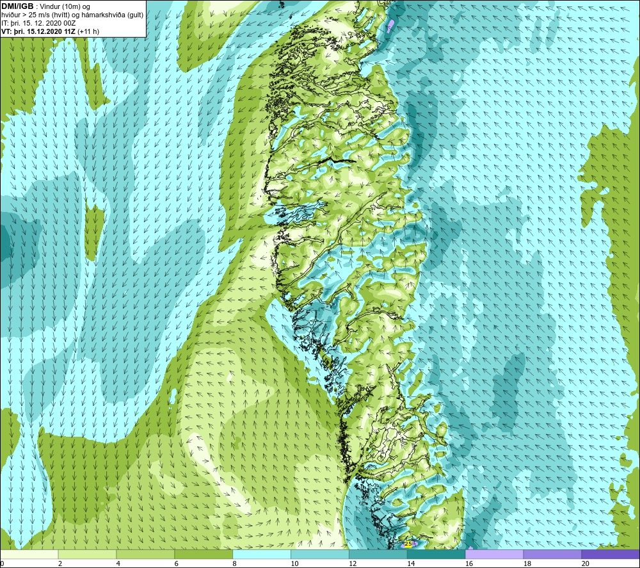
Task: Click the yellow '25' gust label on the map
Action: coord(408,544)
